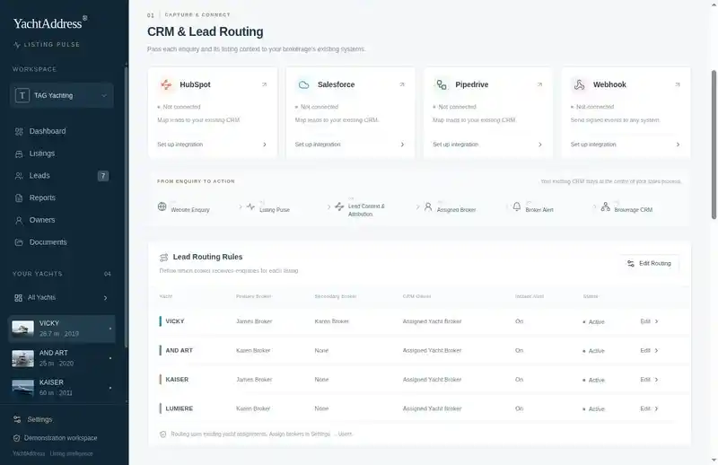The image size is (718, 465).
Task: Click the Owners person icon
Action: click(x=19, y=220)
